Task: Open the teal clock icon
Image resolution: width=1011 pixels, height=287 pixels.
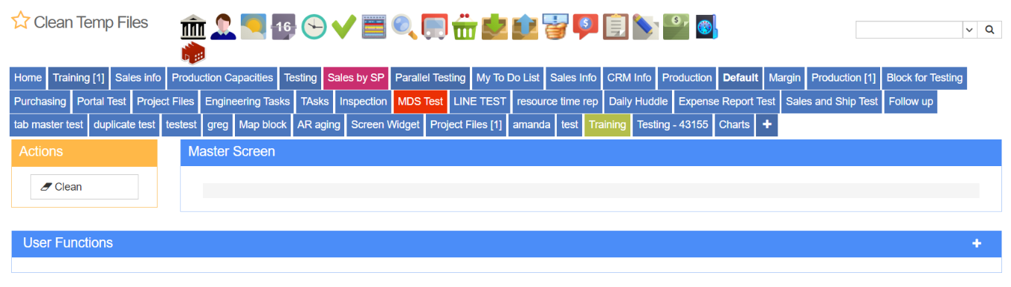Action: coord(314,27)
